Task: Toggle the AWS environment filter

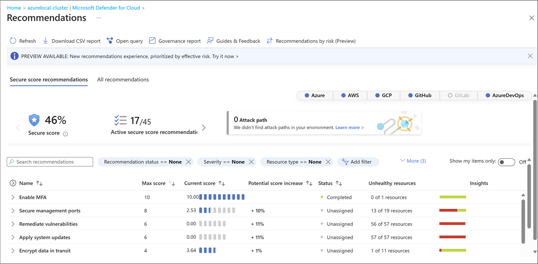Action: (x=350, y=95)
